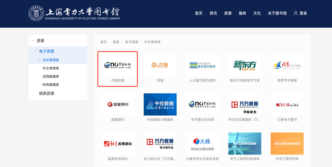This screenshot has height=167, width=332.
Task: Select 中文常用库 in the sidebar
Action: pyautogui.click(x=51, y=60)
